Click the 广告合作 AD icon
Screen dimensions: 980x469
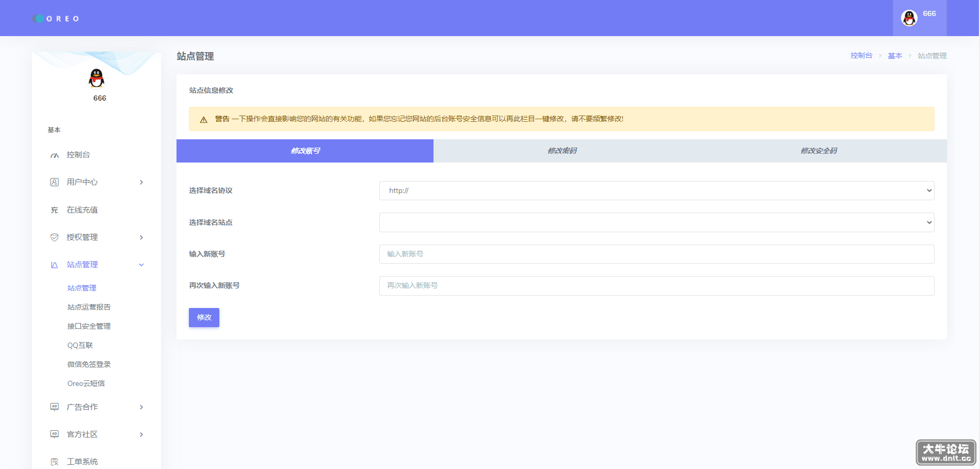54,407
